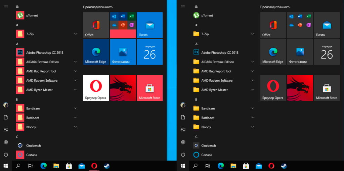Open Фотографии tile in left Start menu
344x171 pixels.
123,52
